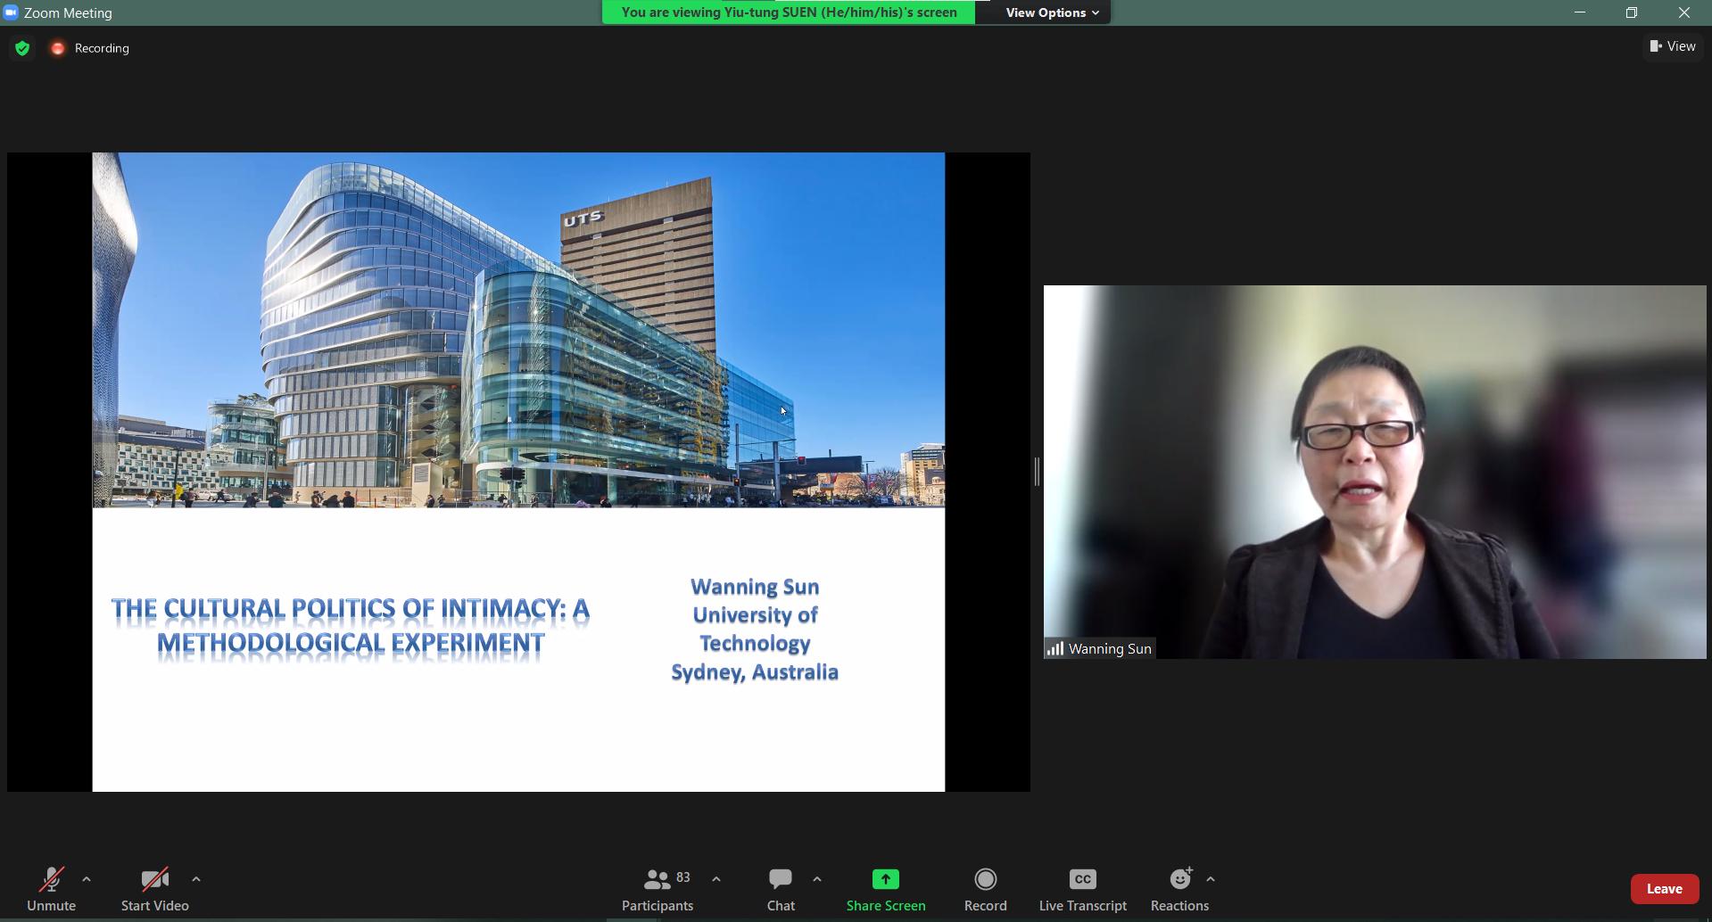The width and height of the screenshot is (1712, 922).
Task: Expand participants options arrow
Action: tap(716, 879)
